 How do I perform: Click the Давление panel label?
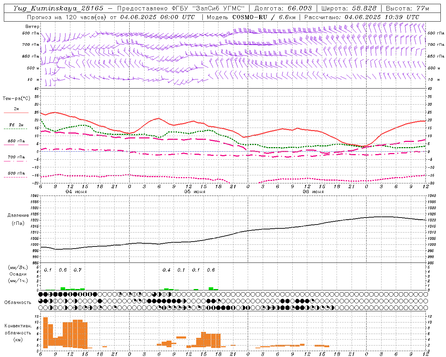(18, 215)
